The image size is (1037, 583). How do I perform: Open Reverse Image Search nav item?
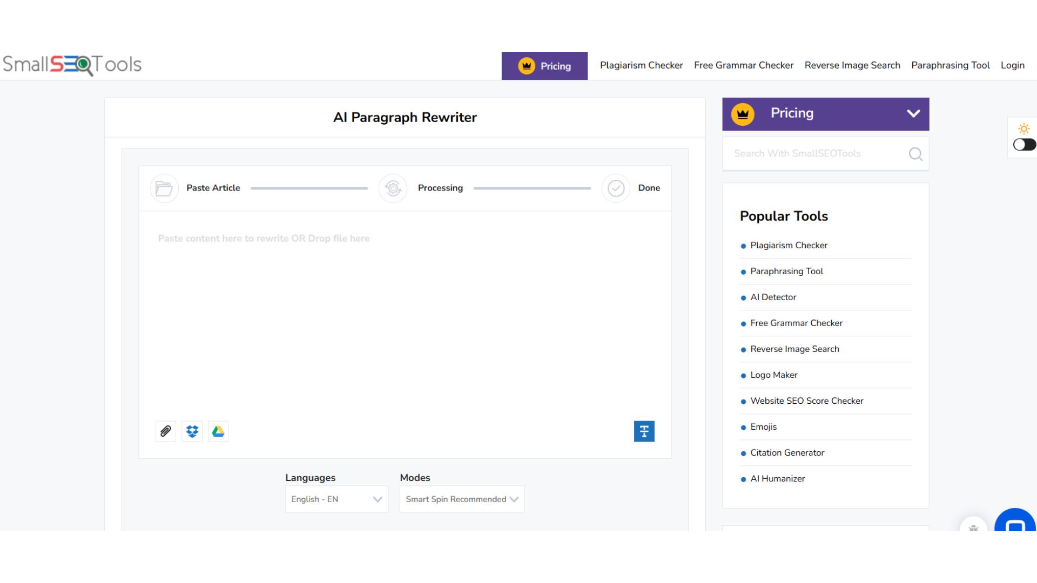point(852,65)
